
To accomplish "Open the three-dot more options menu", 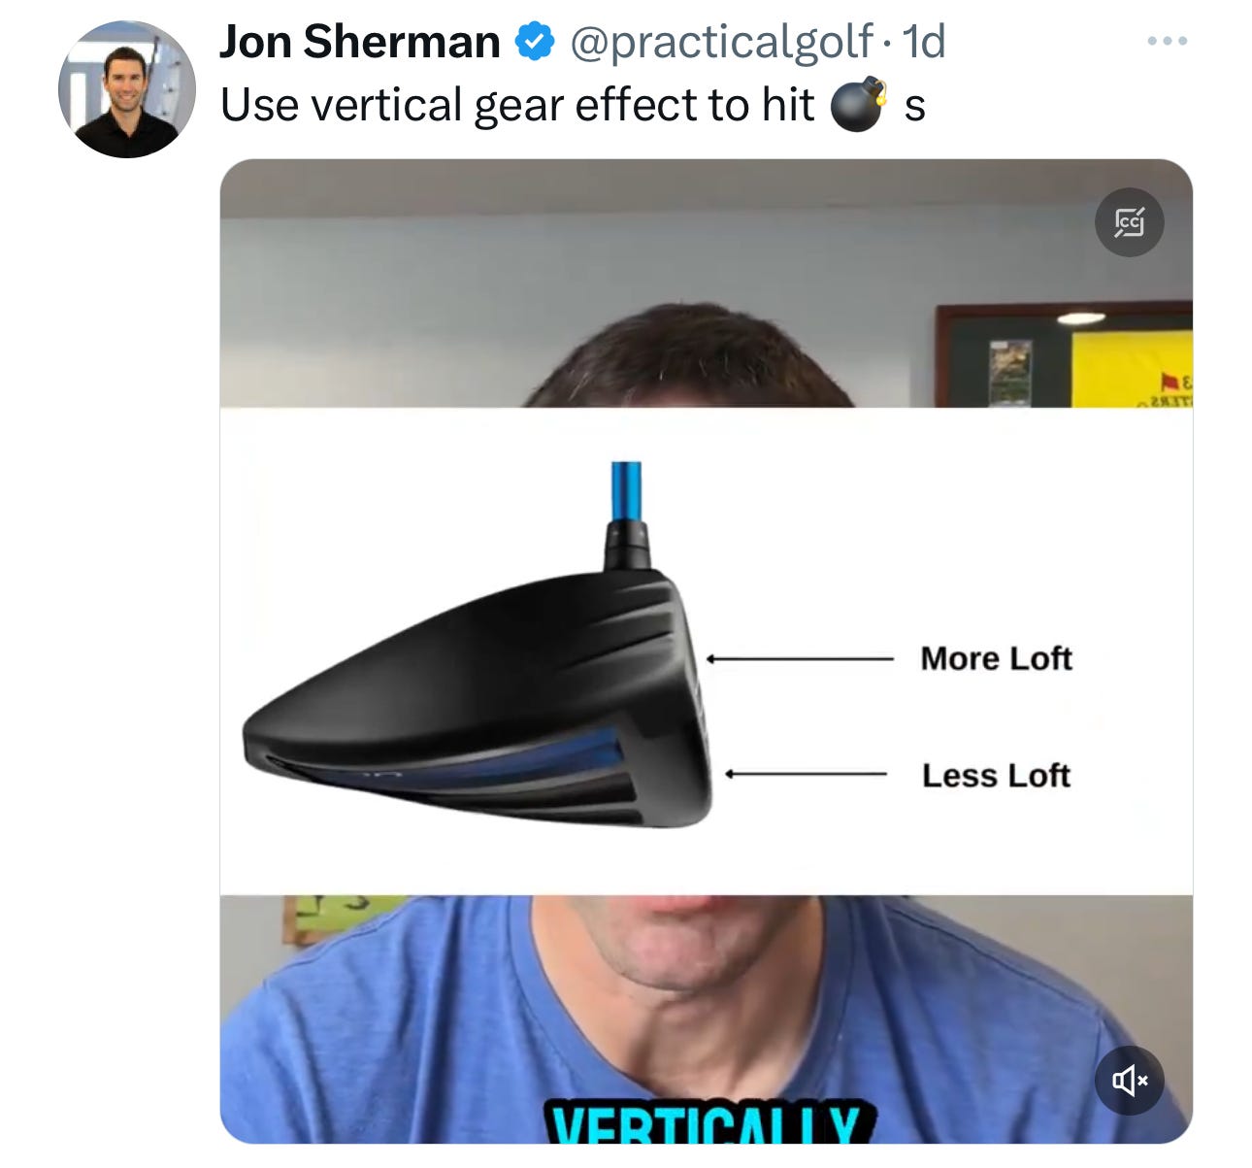I will (1167, 42).
